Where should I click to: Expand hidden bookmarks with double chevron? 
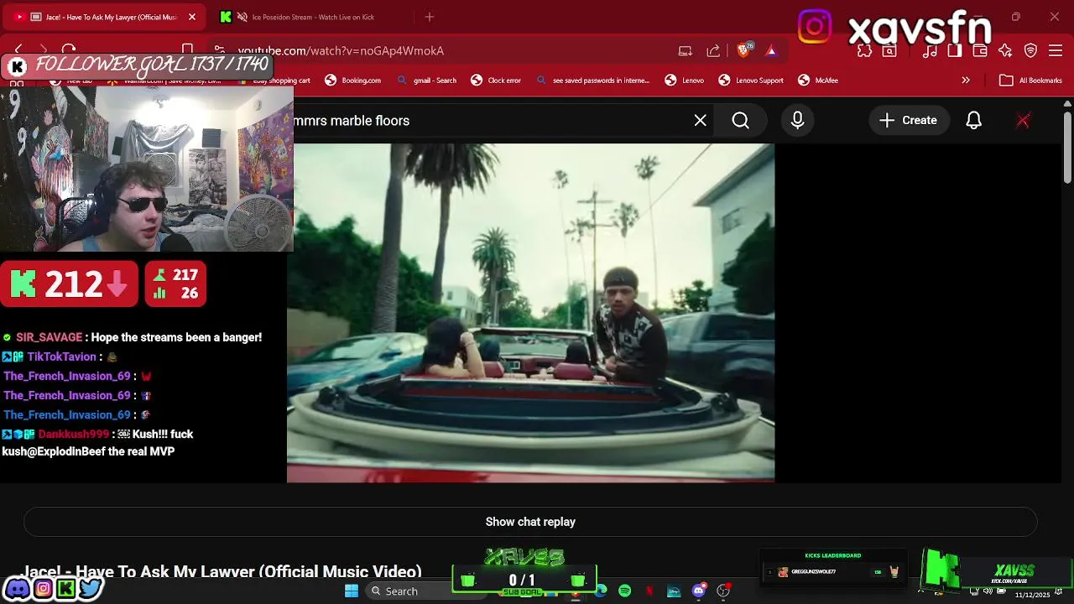click(x=966, y=81)
